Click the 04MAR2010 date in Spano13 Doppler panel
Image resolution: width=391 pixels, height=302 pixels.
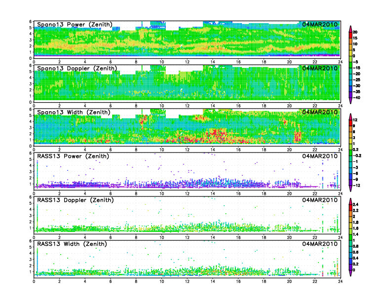[x=320, y=69]
